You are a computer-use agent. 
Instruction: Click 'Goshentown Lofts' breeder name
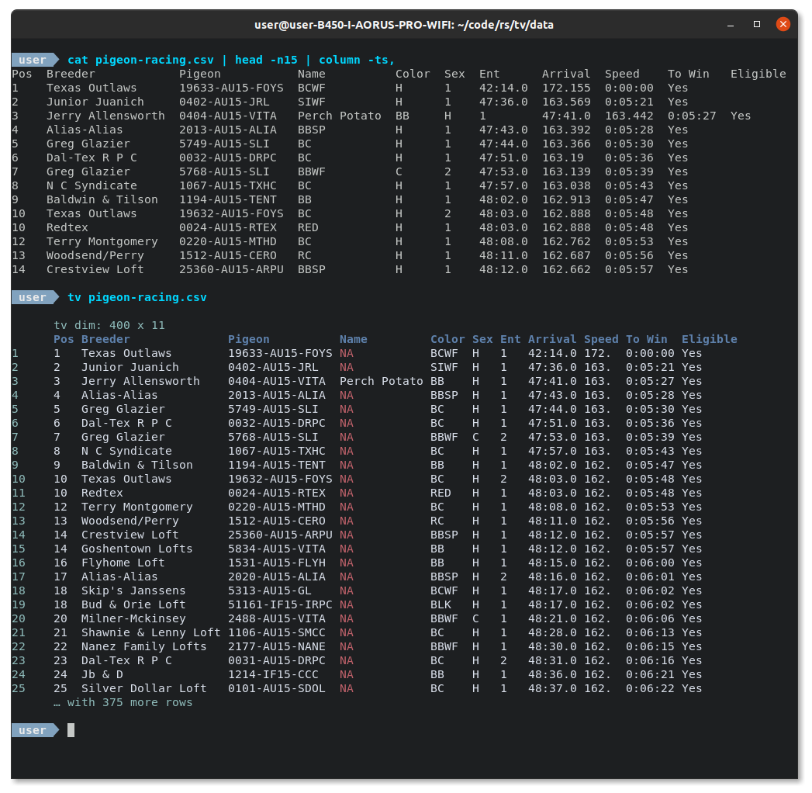pos(136,549)
